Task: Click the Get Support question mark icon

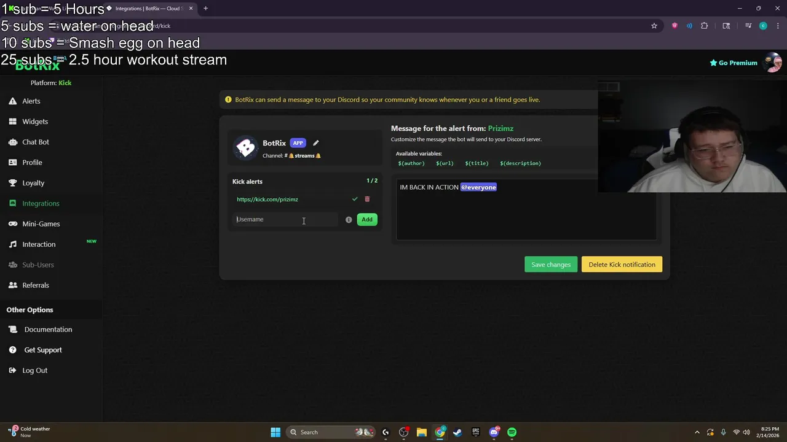Action: coord(12,350)
